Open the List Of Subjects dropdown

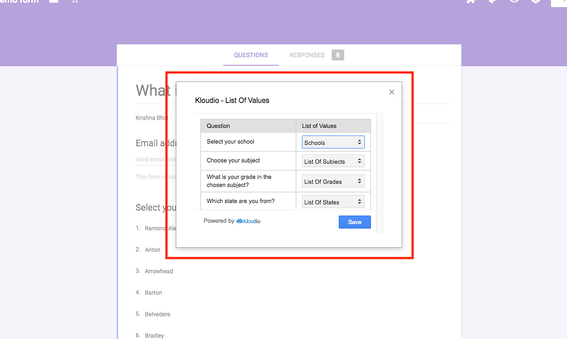click(x=333, y=161)
